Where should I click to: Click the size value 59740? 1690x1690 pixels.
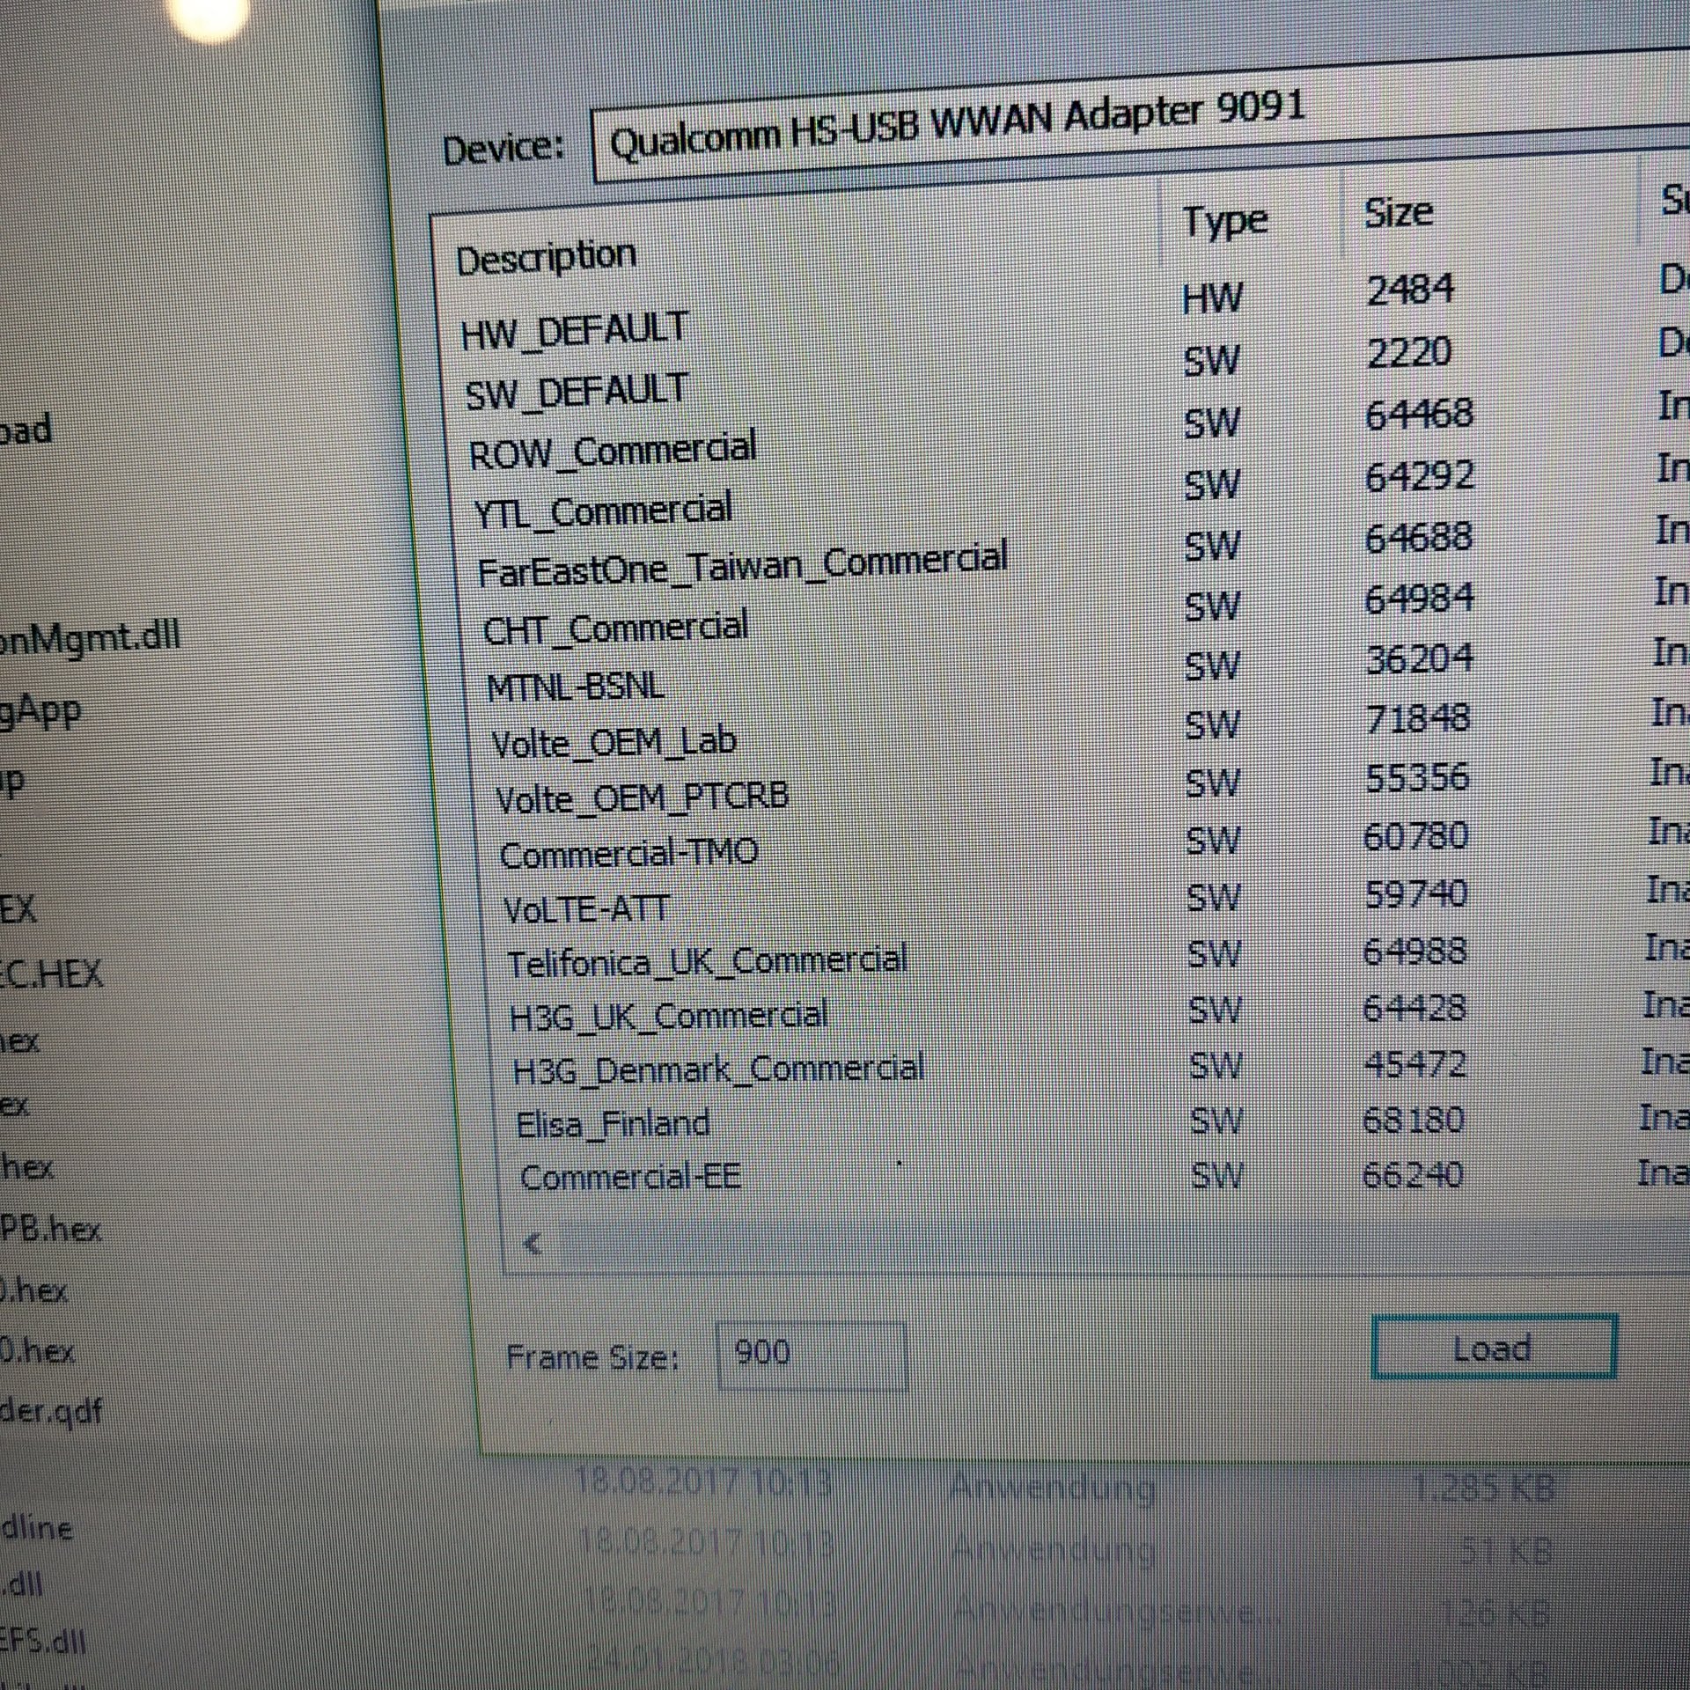[x=1415, y=894]
